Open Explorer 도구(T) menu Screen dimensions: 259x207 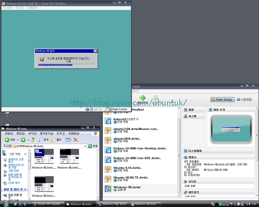(61, 134)
